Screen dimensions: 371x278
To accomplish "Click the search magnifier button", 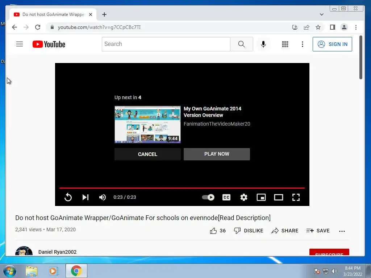I will click(242, 44).
